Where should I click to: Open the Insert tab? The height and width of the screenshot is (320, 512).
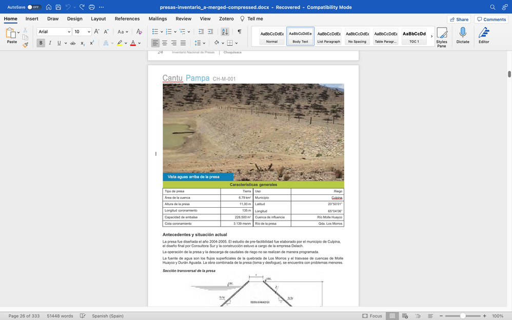point(32,18)
